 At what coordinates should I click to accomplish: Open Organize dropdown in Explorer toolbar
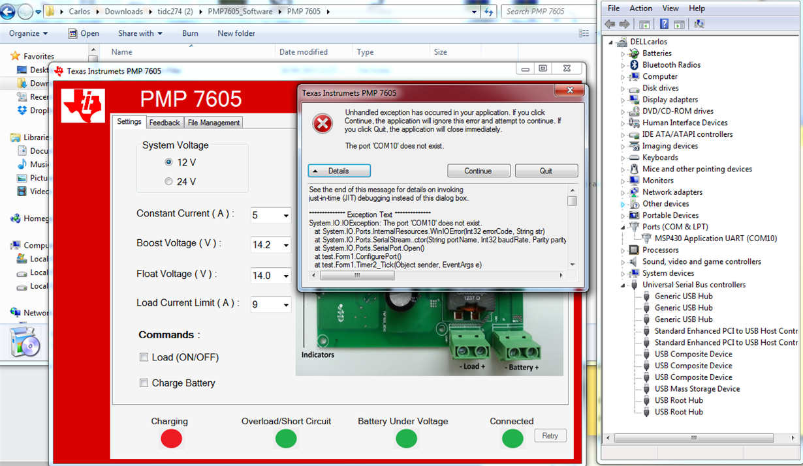(28, 33)
